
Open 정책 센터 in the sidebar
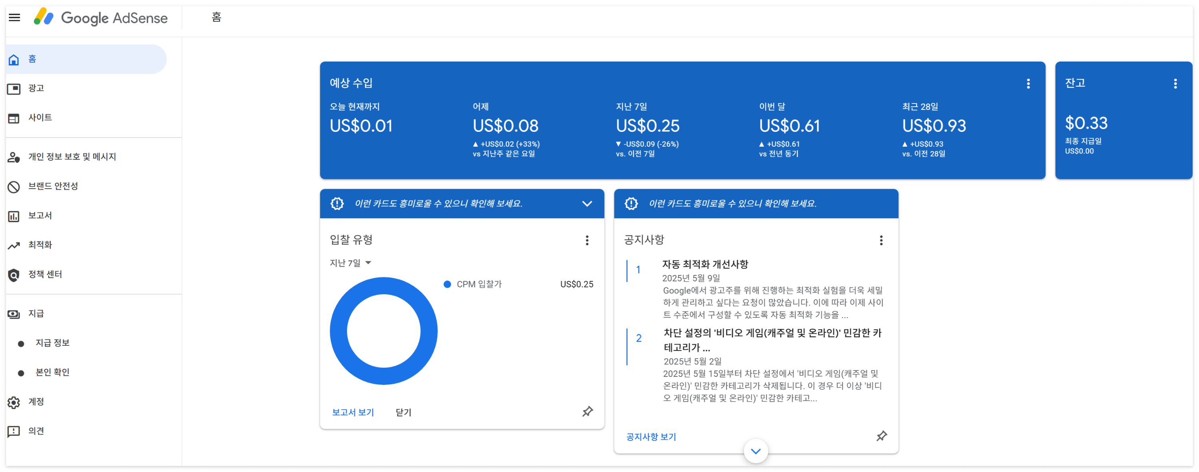pos(45,274)
